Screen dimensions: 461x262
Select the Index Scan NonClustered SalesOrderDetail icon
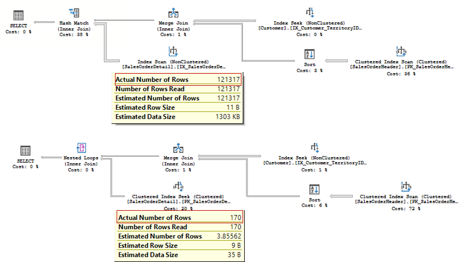(x=173, y=51)
